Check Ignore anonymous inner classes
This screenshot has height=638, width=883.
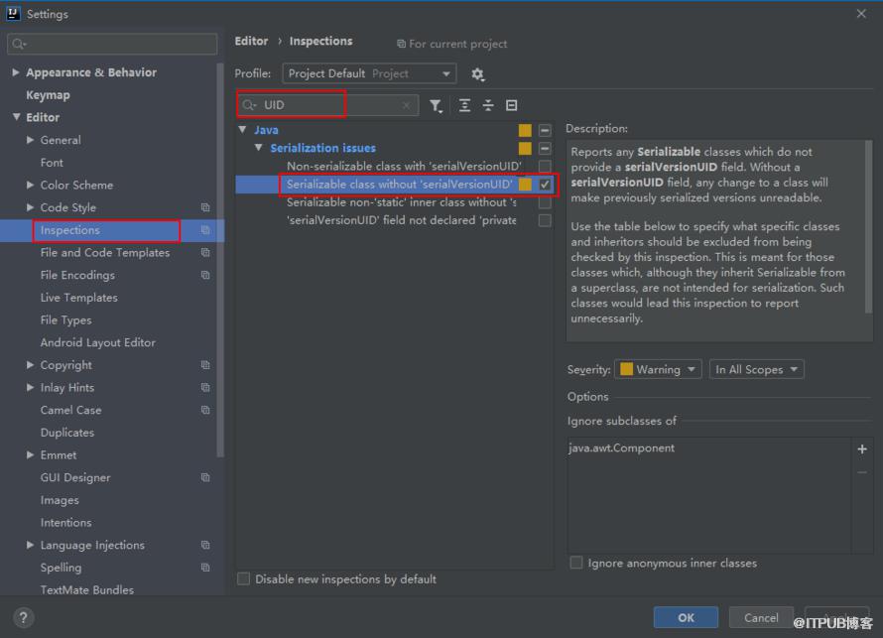pos(576,563)
